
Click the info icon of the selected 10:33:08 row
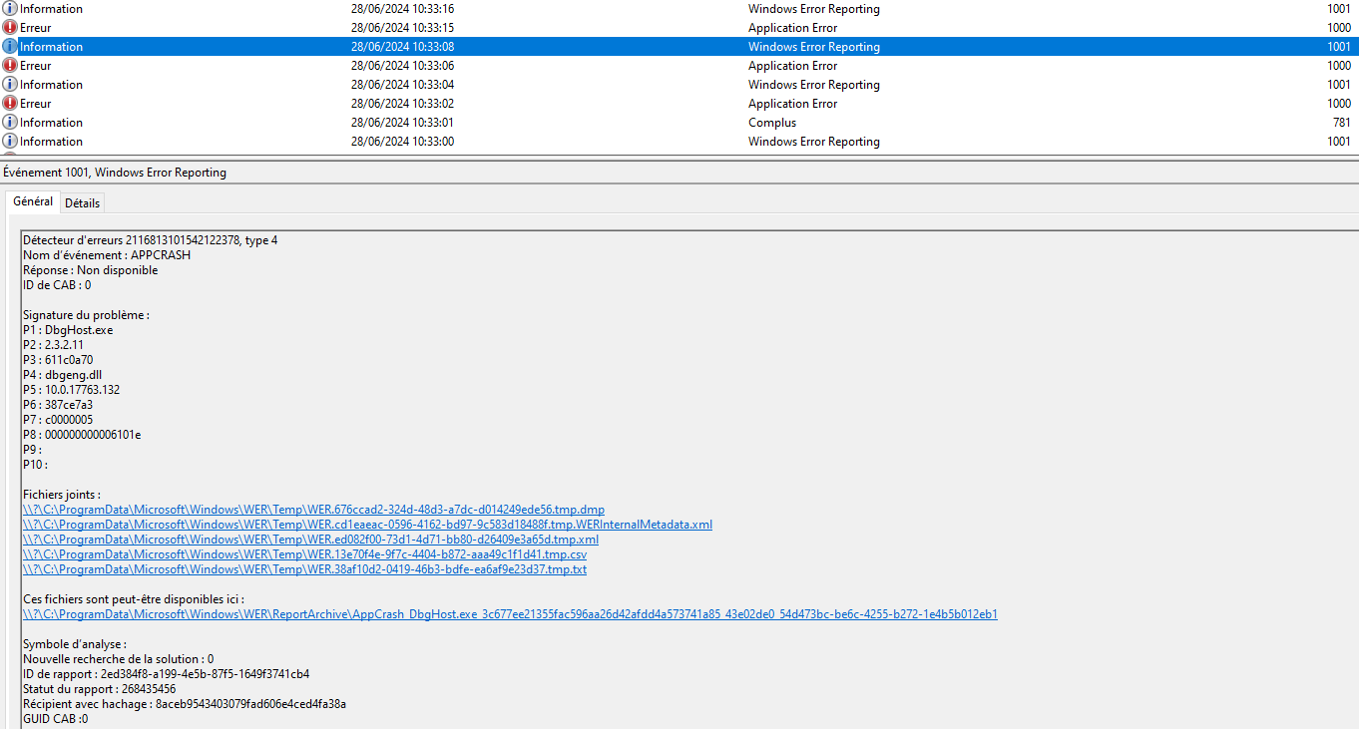(x=10, y=47)
